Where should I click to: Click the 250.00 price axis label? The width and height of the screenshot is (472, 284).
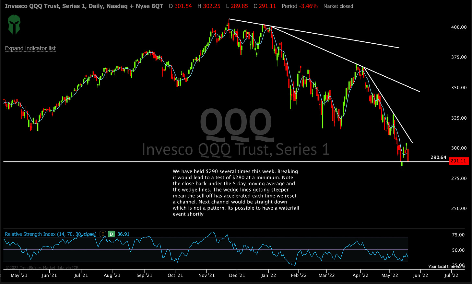point(459,209)
